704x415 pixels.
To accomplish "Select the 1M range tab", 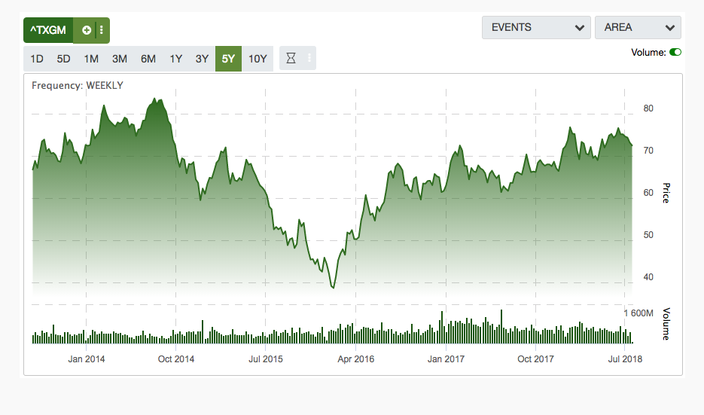I will coord(91,59).
